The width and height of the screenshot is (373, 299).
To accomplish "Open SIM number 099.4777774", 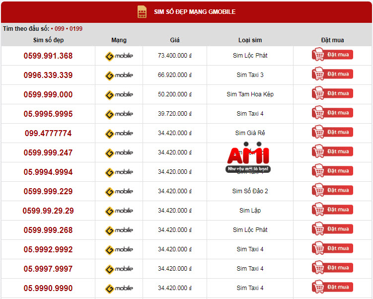I will (48, 133).
